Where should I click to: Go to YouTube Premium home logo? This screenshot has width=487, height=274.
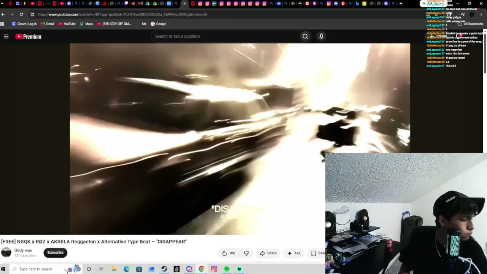[28, 37]
